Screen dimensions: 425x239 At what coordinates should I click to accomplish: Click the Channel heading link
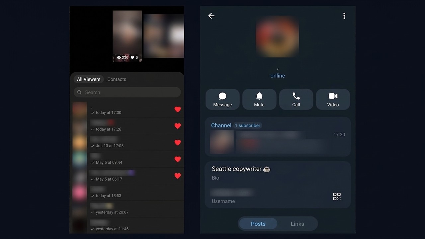click(221, 125)
